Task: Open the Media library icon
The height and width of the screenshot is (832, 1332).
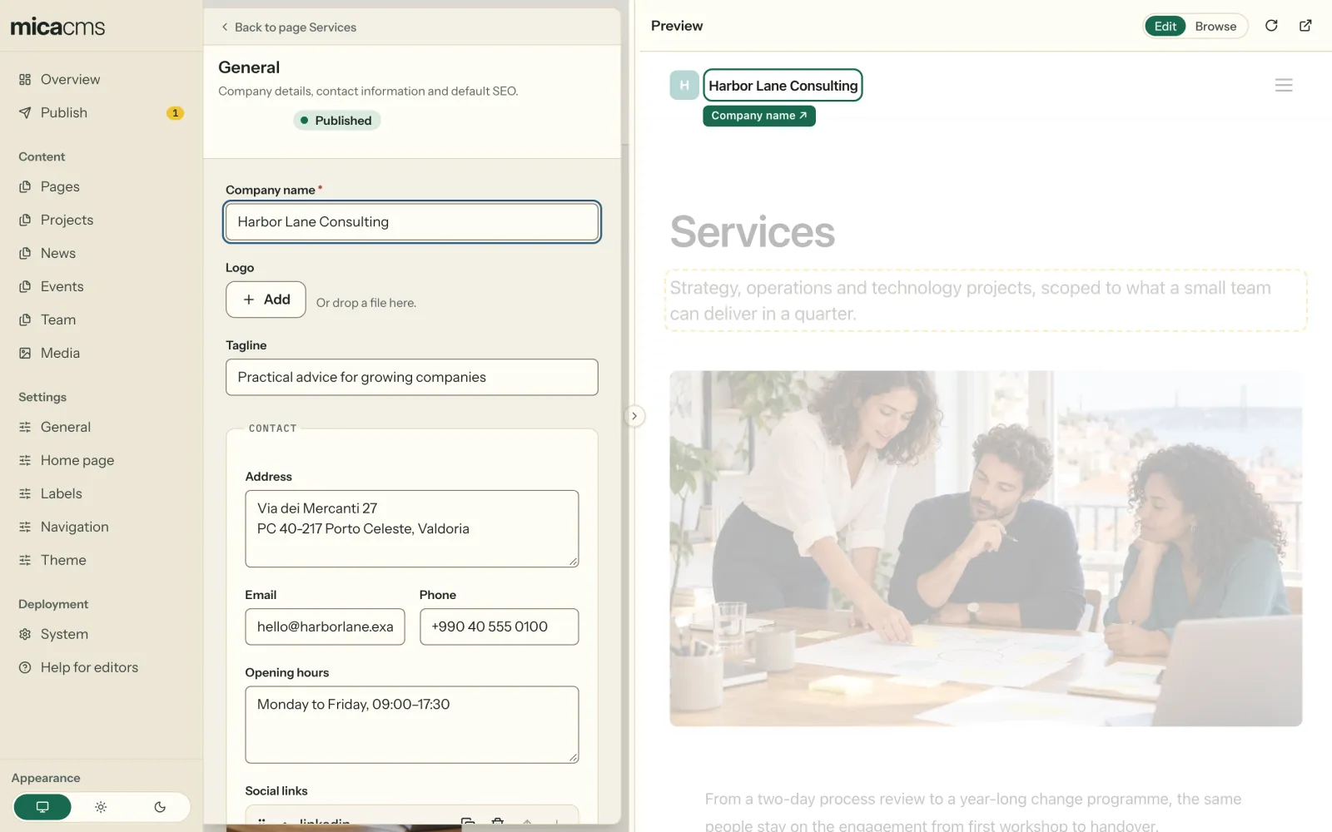Action: tap(25, 353)
